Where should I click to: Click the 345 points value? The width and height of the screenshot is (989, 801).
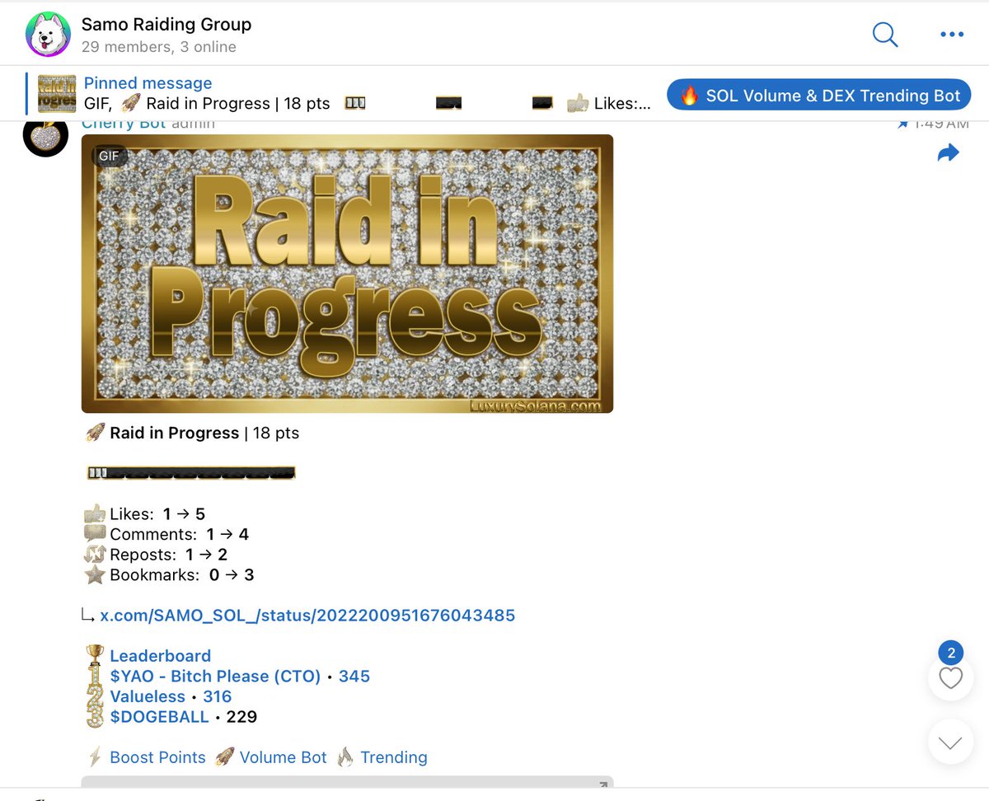pos(354,676)
